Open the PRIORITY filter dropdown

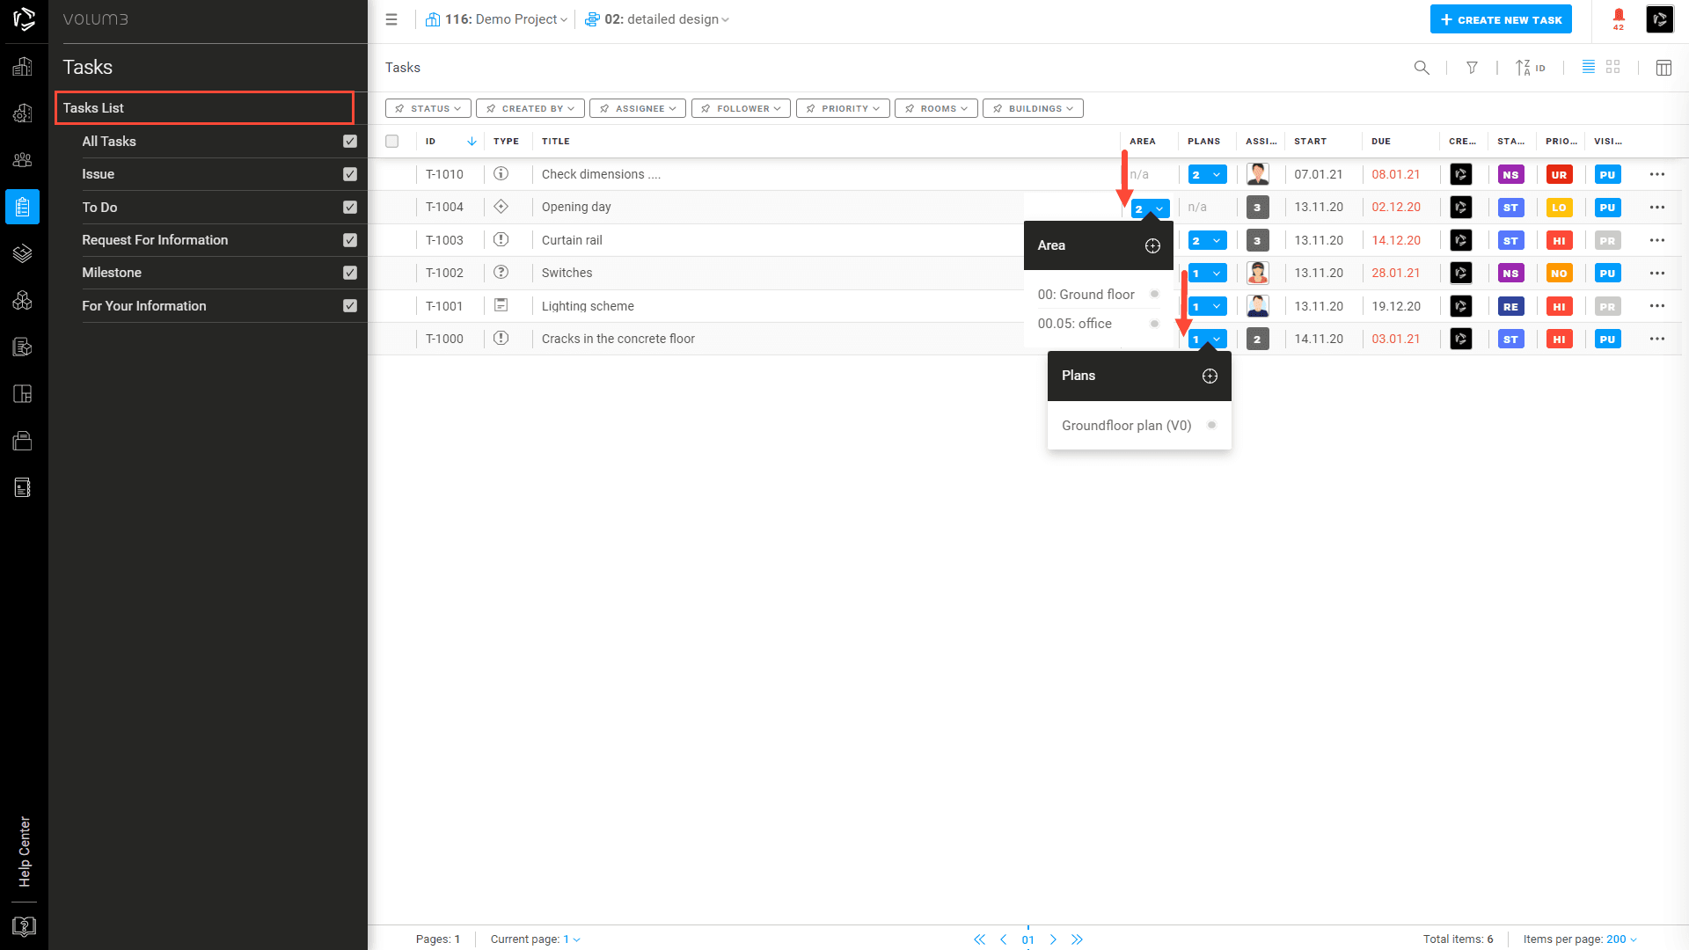click(843, 108)
